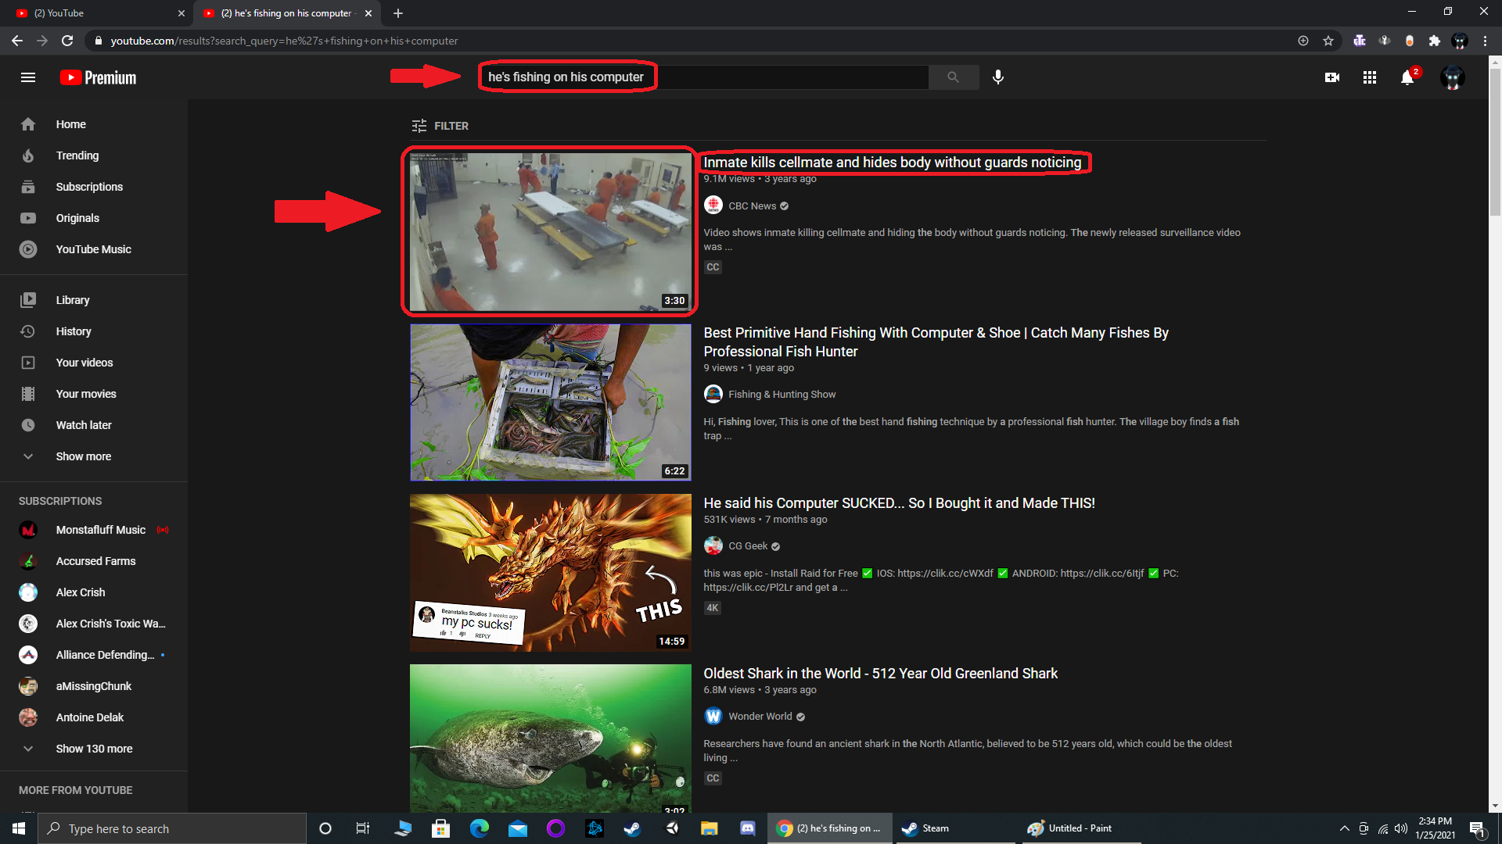Switch to the (2) YouTube browser tab
The image size is (1502, 844).
94,13
